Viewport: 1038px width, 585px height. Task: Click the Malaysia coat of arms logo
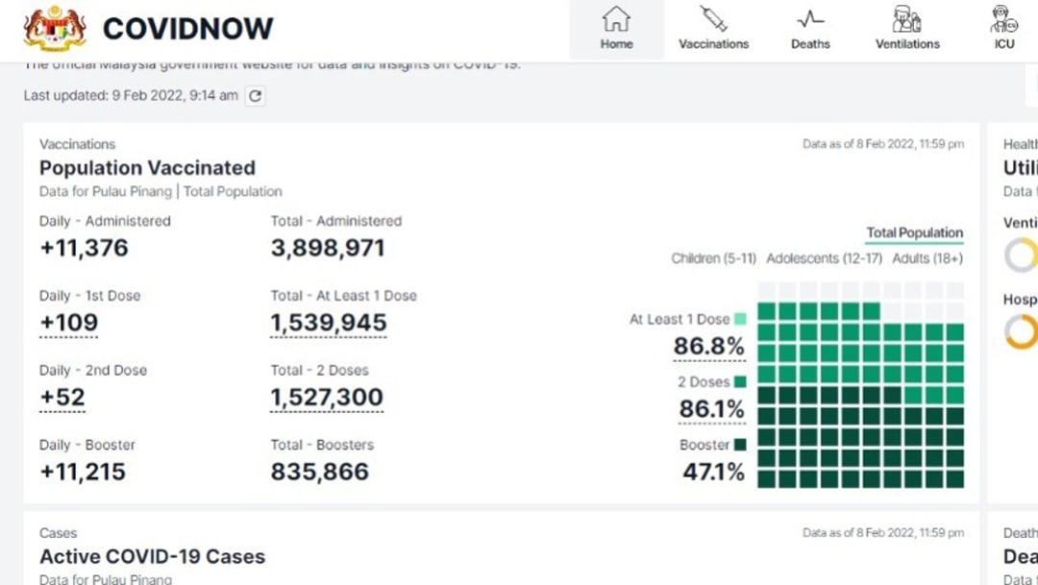coord(55,28)
